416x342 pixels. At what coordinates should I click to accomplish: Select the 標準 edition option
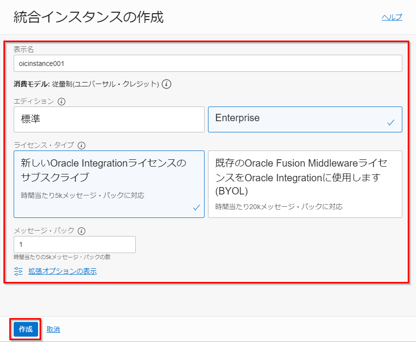[x=109, y=119]
